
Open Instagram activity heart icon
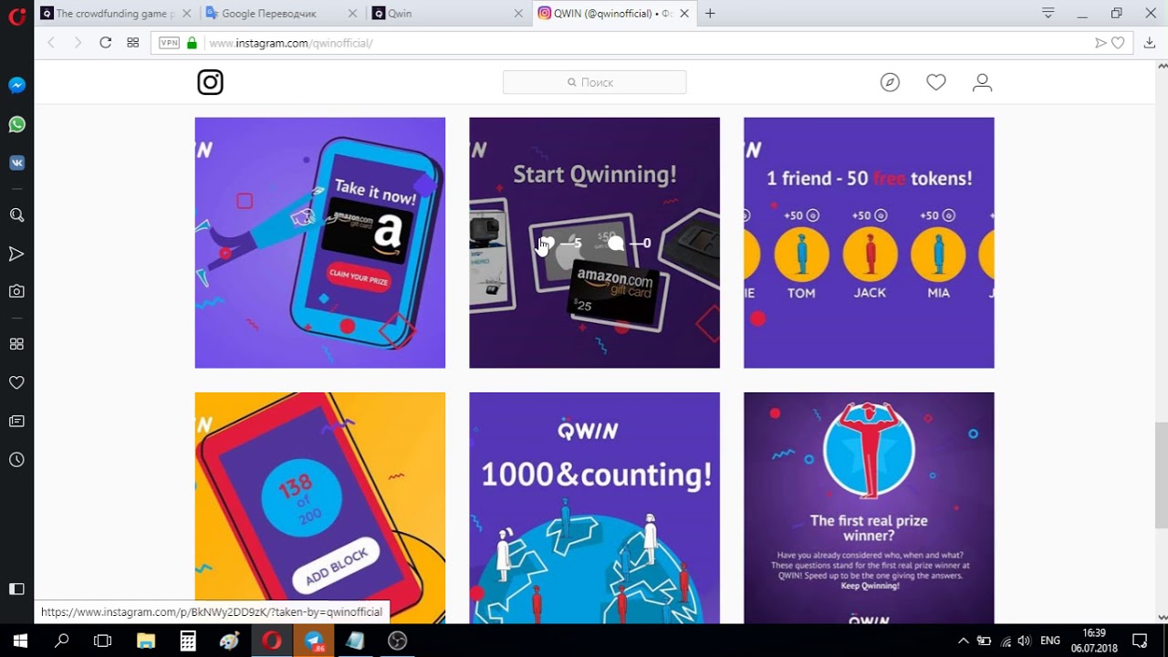(x=936, y=82)
